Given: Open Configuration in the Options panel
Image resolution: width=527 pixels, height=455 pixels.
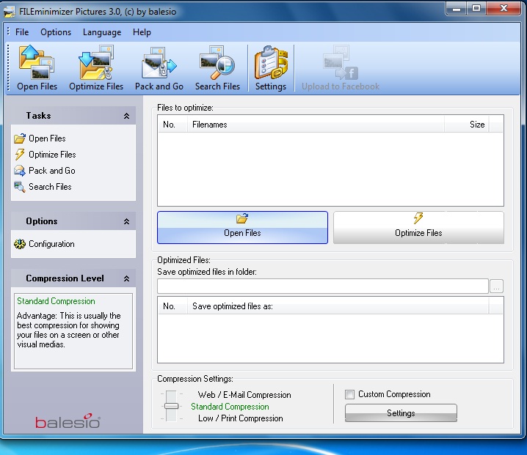Looking at the screenshot, I should point(44,244).
